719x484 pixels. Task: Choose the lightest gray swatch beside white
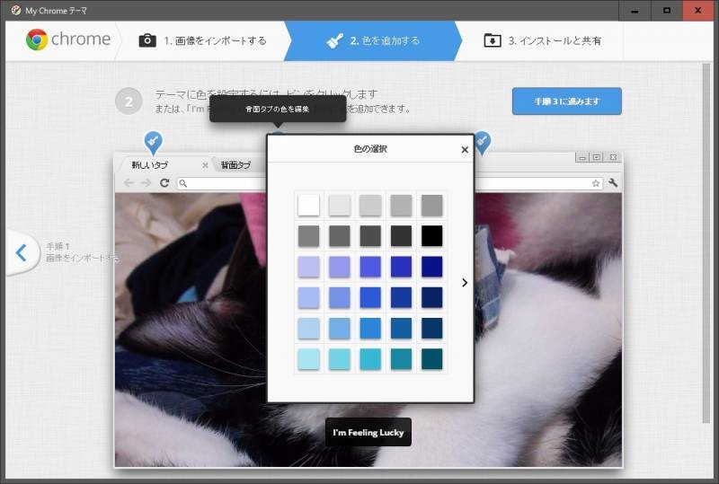click(x=340, y=205)
